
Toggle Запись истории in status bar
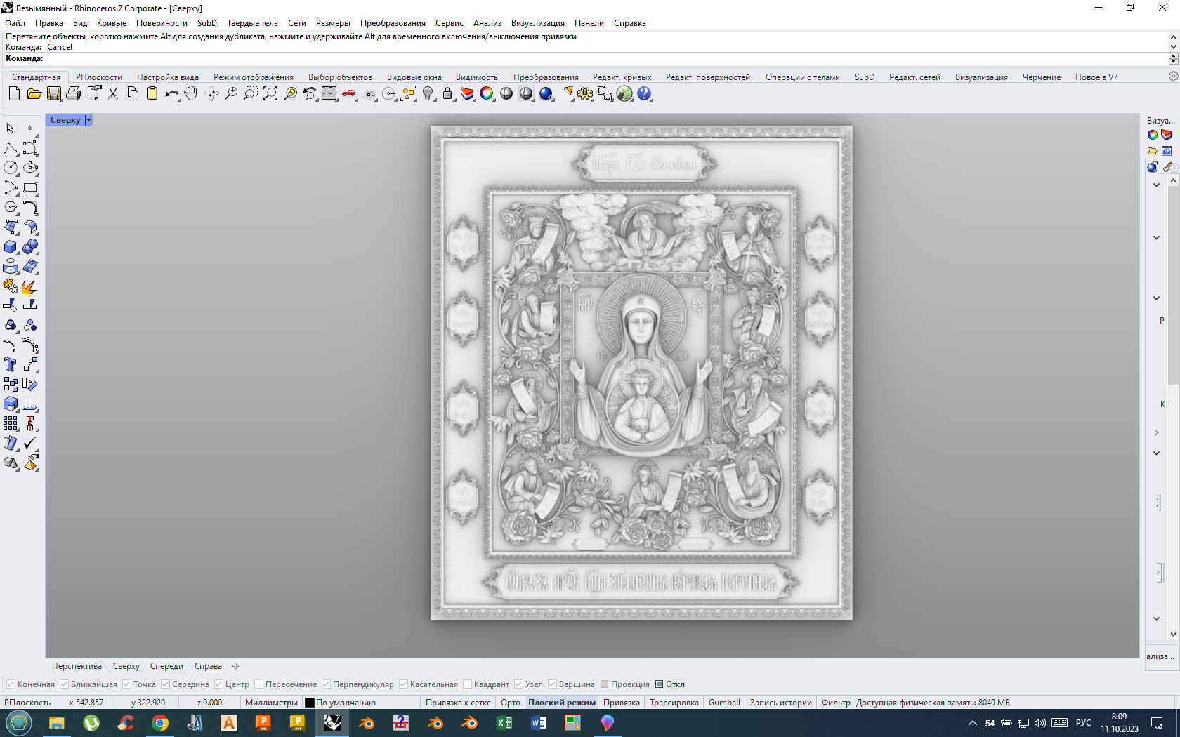[x=780, y=703]
